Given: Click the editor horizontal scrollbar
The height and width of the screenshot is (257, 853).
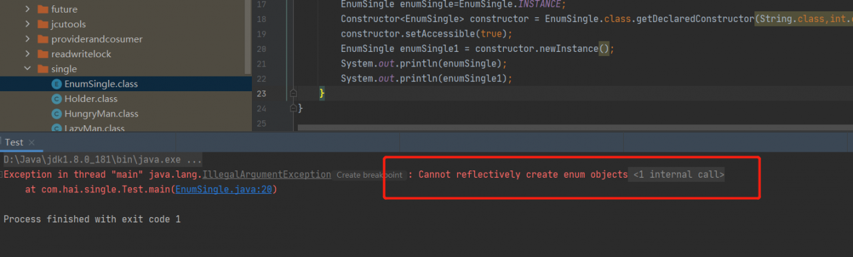Looking at the screenshot, I should (574, 128).
